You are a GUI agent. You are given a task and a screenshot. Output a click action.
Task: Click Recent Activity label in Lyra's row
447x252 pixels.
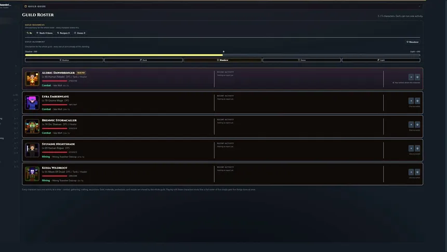[x=226, y=96]
